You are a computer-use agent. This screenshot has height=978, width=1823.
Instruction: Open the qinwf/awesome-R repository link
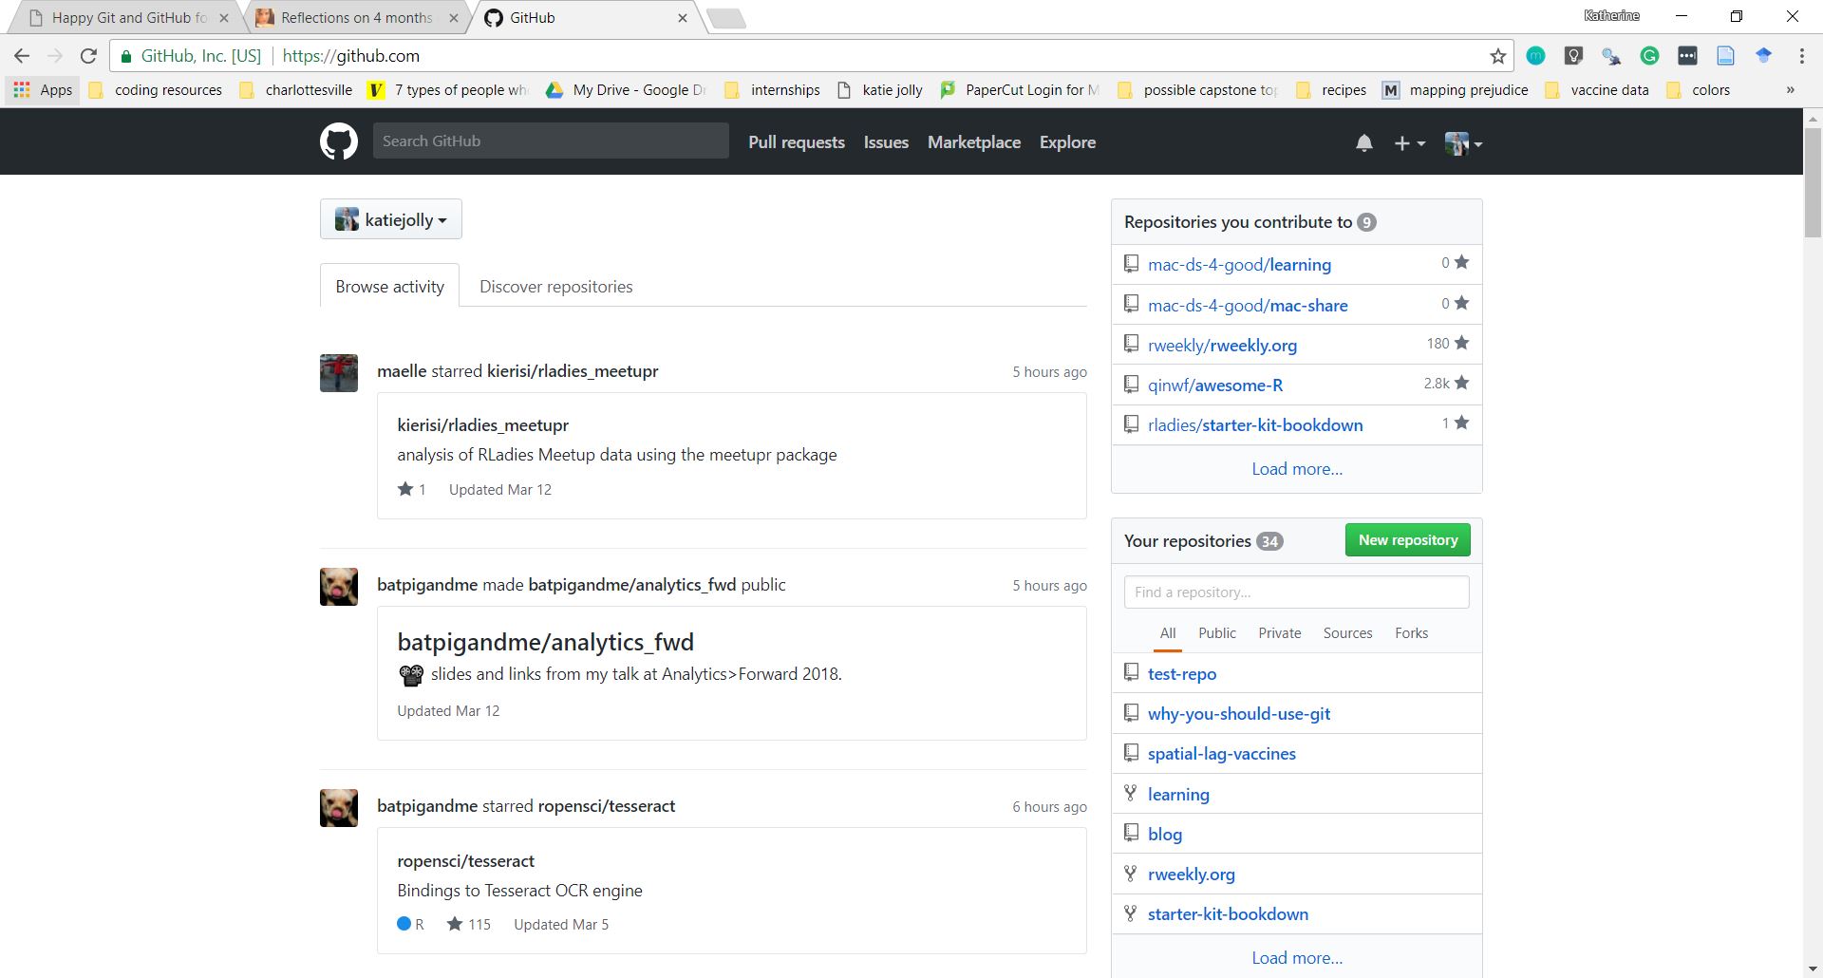click(1215, 385)
